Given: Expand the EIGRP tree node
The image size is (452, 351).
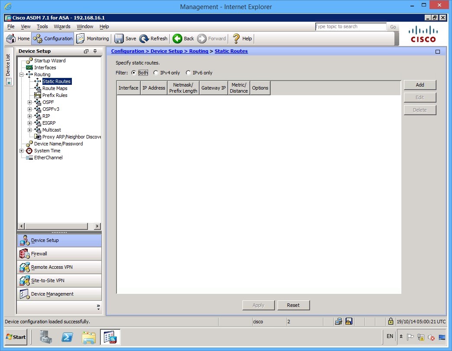Looking at the screenshot, I should pyautogui.click(x=29, y=123).
